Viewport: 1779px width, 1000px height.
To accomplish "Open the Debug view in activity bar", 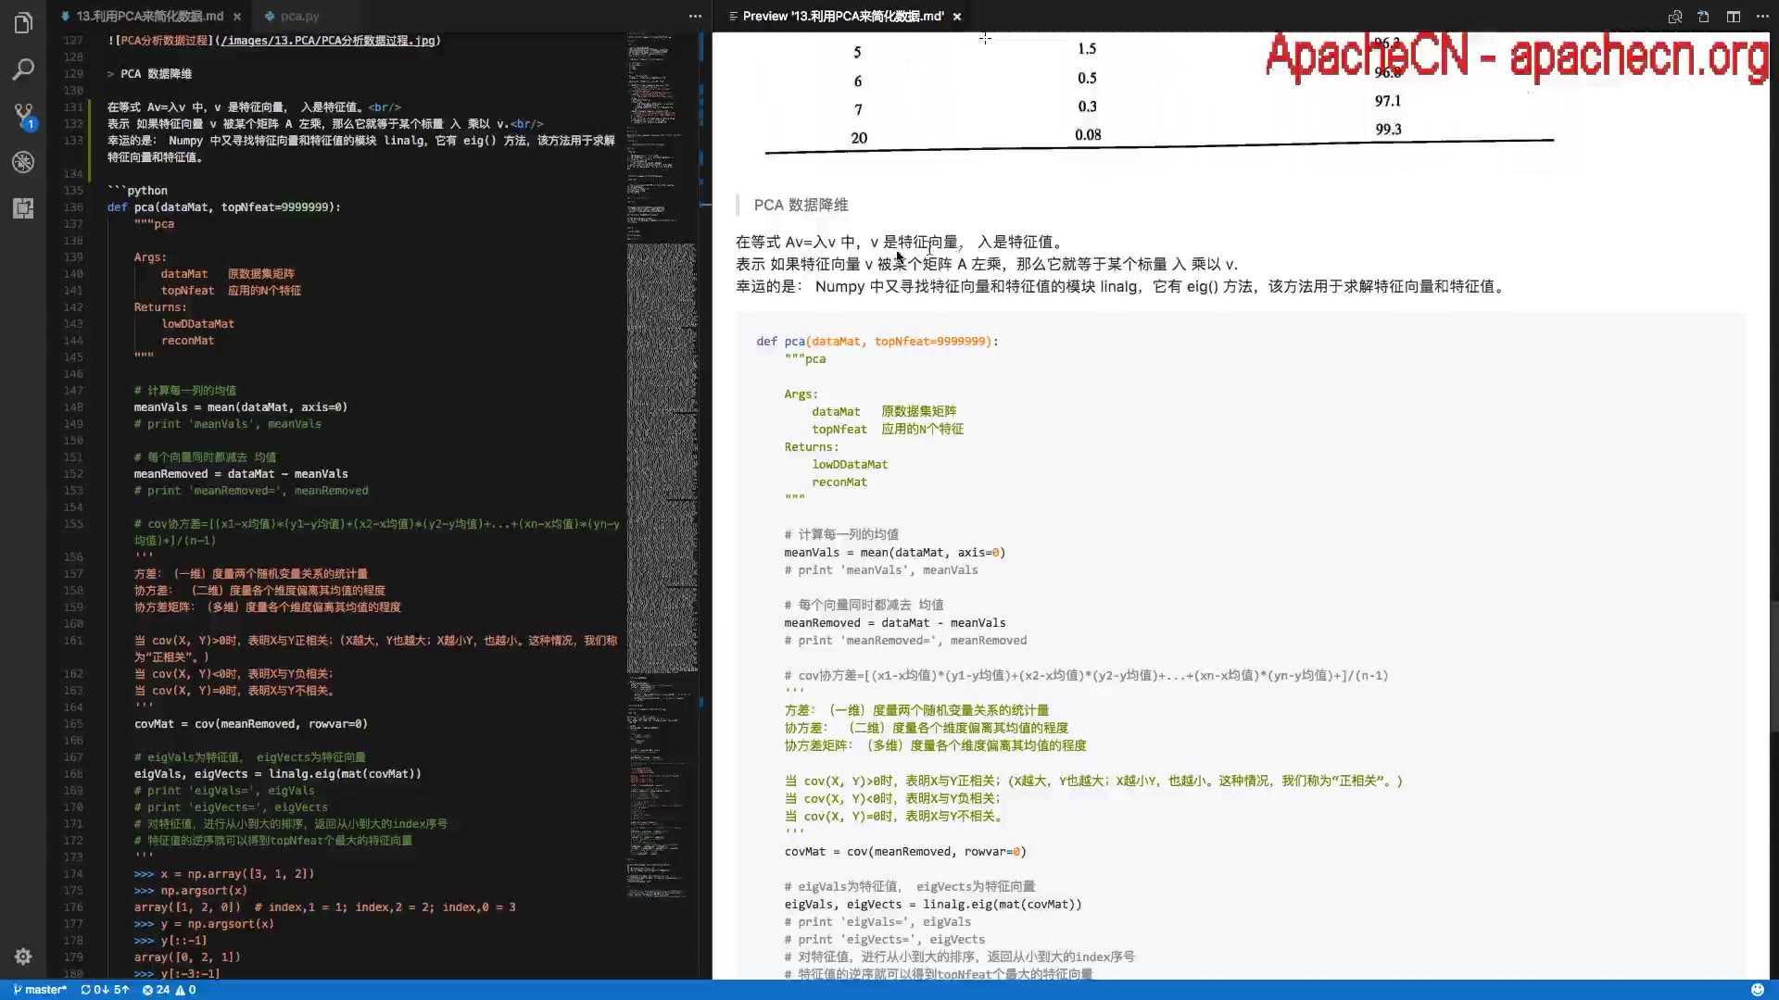I will pos(23,162).
